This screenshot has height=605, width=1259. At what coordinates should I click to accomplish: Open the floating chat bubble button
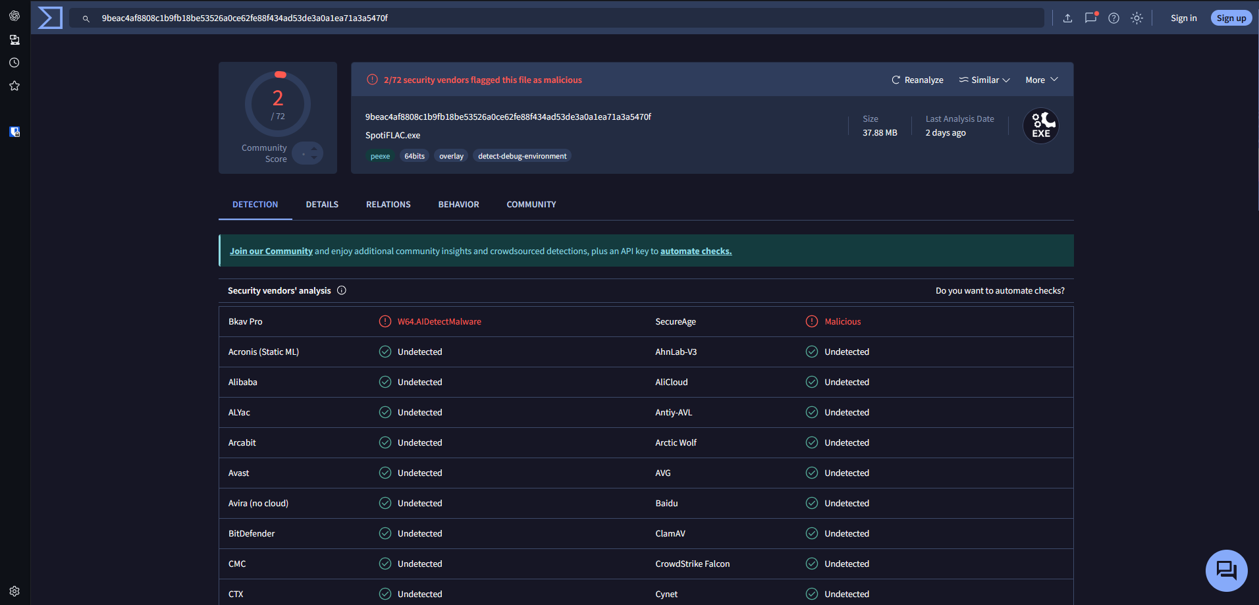[1226, 570]
